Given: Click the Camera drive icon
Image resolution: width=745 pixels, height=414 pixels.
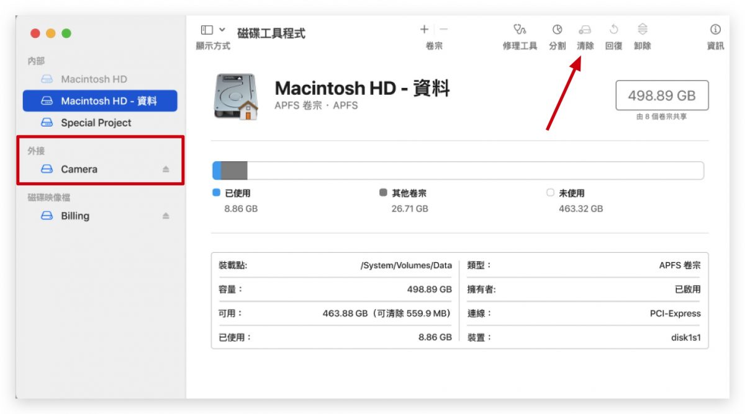Looking at the screenshot, I should [47, 169].
